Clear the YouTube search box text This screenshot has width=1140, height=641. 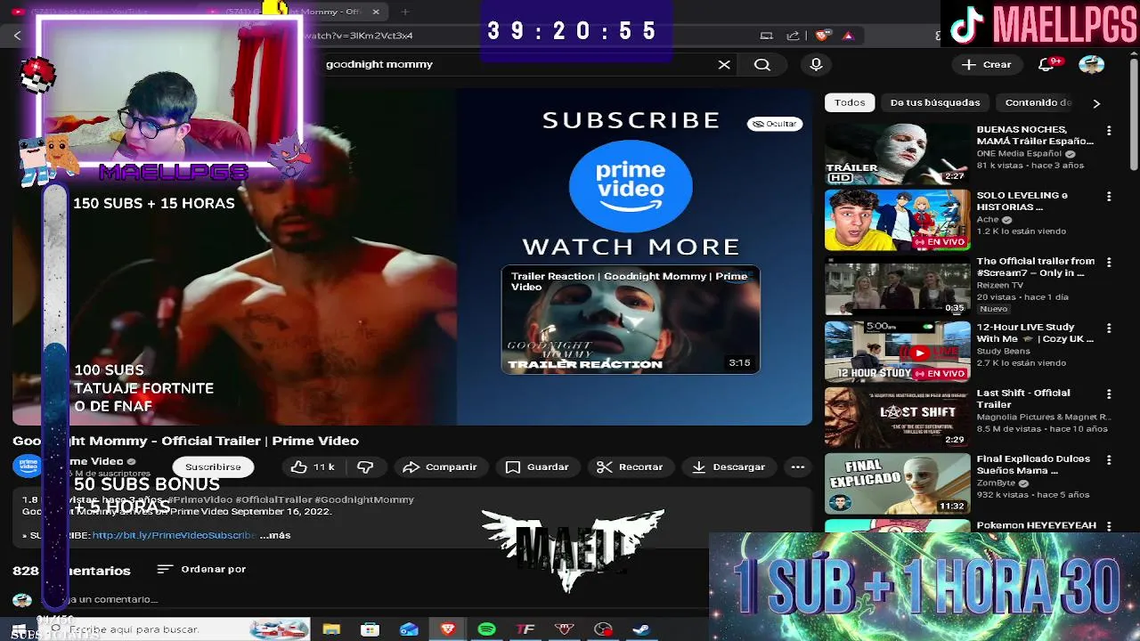[724, 64]
